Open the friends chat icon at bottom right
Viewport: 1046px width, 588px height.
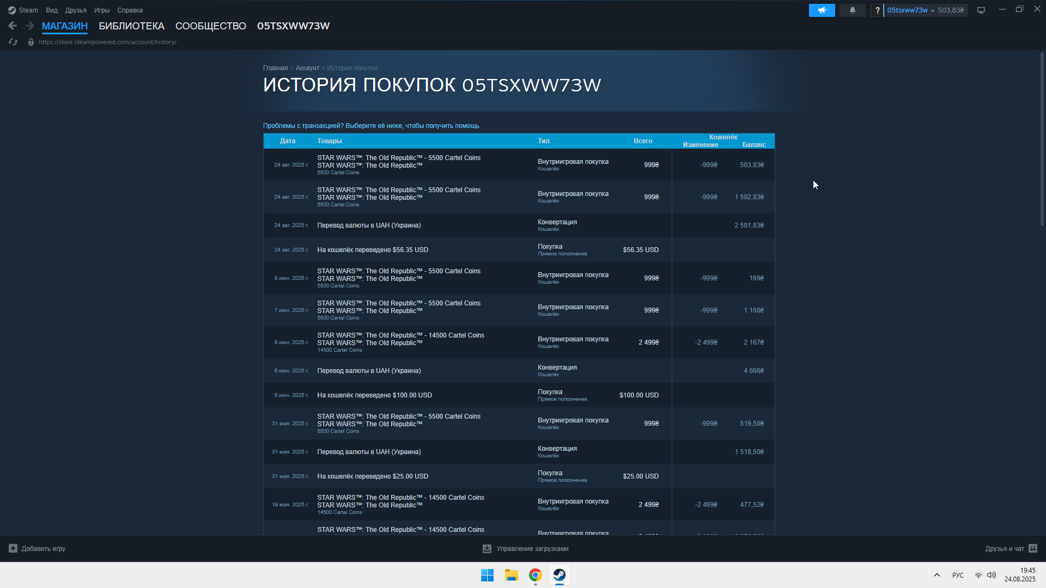click(x=1033, y=548)
